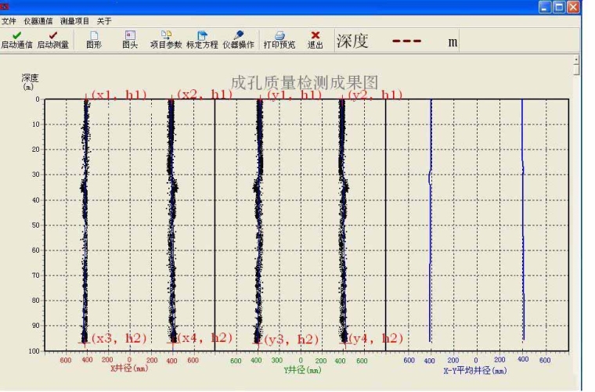Click the red (x1, h1) marker label
This screenshot has width=595, height=392.
pos(119,95)
